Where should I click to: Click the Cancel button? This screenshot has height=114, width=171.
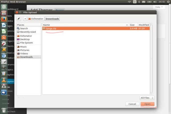[132, 104]
